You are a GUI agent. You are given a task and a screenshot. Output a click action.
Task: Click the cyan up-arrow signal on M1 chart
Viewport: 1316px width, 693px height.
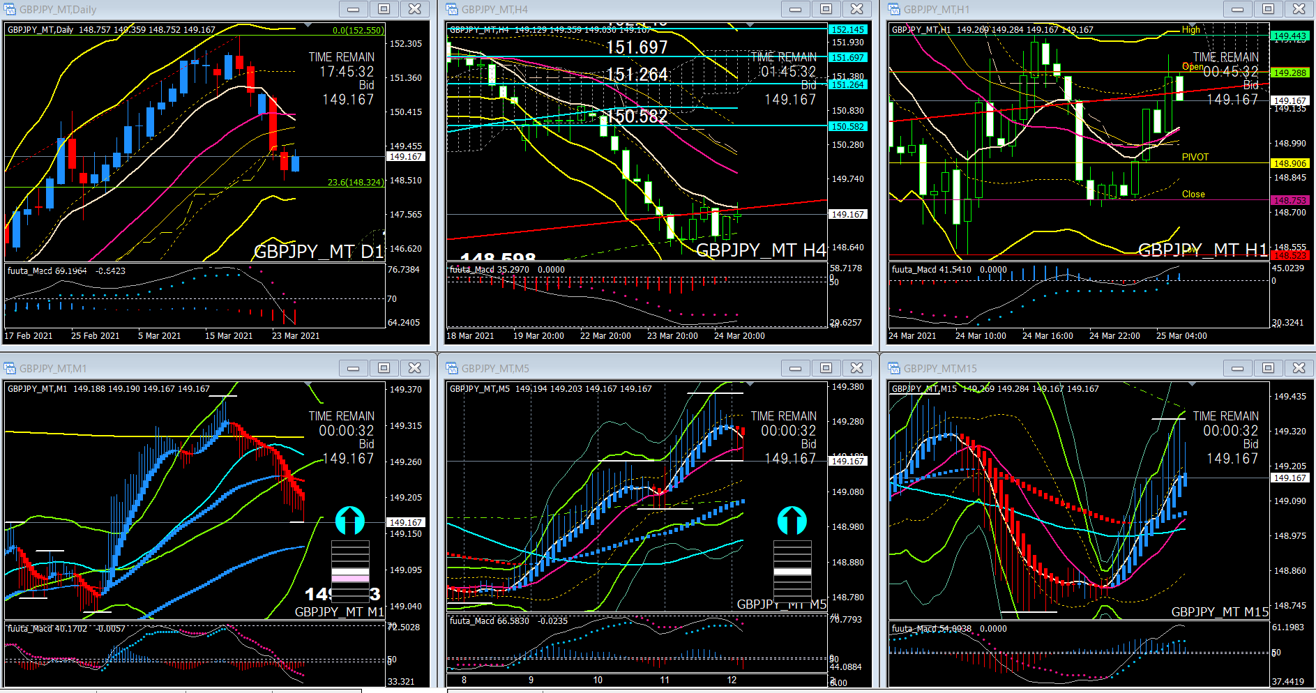coord(350,520)
